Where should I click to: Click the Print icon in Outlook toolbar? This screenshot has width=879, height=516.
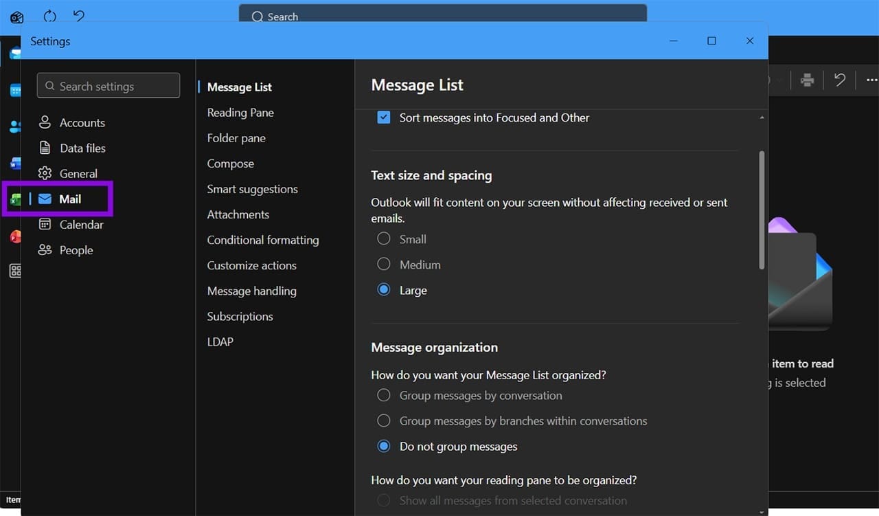tap(808, 80)
